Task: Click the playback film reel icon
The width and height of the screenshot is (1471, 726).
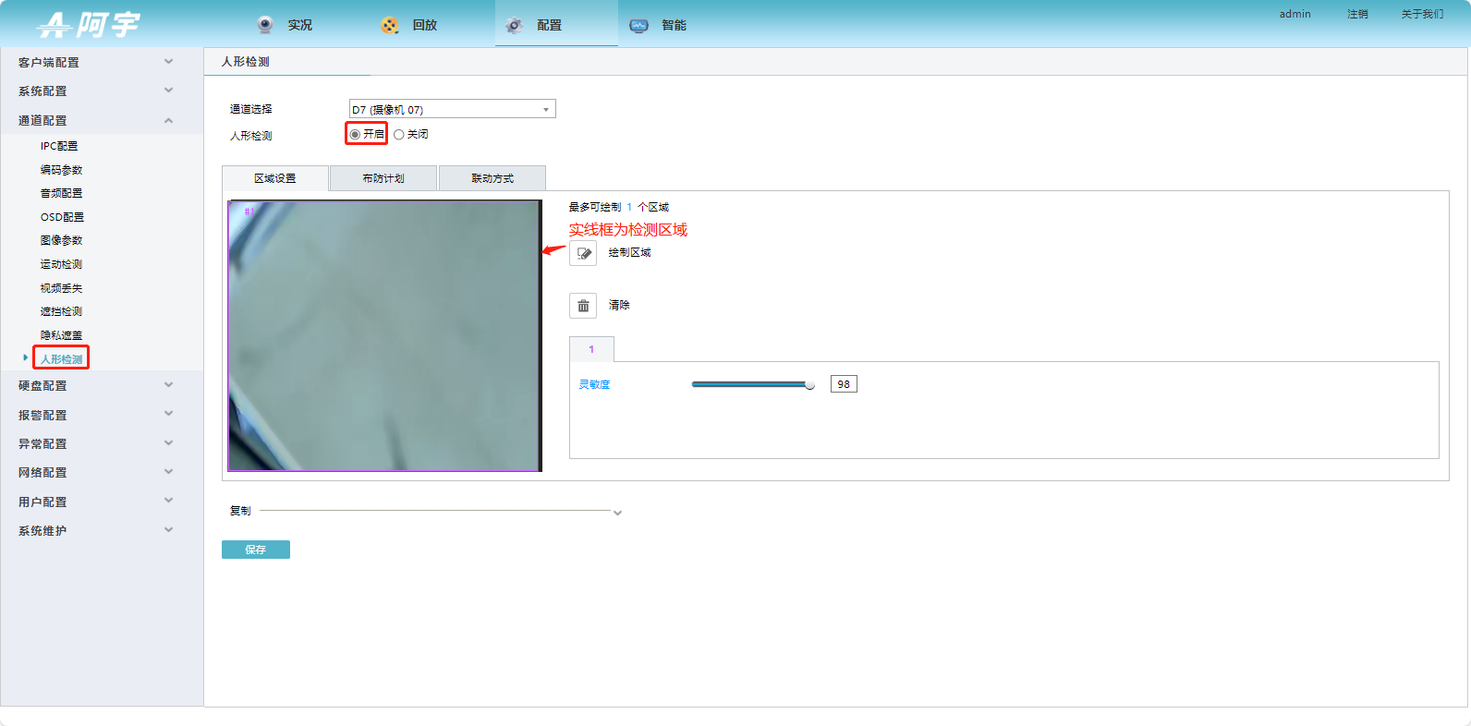Action: coord(390,25)
